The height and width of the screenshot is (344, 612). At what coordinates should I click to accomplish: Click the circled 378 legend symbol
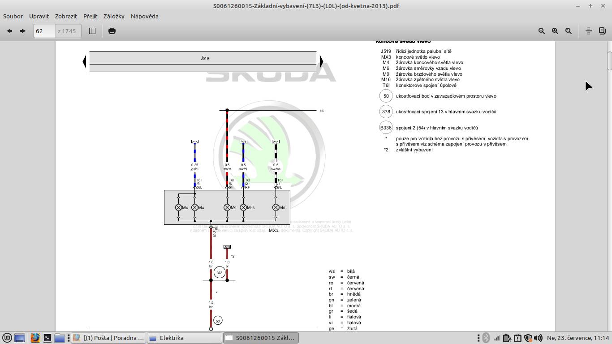click(x=386, y=112)
